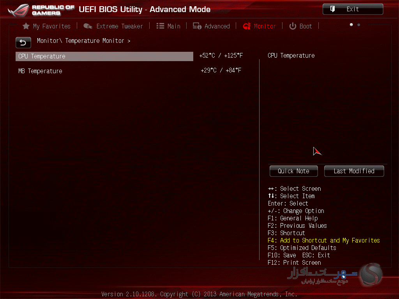Click +/-: Change Option hint
Viewport: 399px width, 299px height.
296,211
